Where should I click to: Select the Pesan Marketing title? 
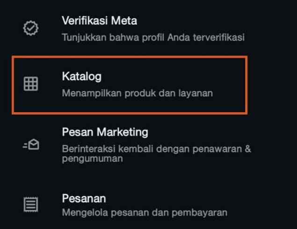point(105,132)
